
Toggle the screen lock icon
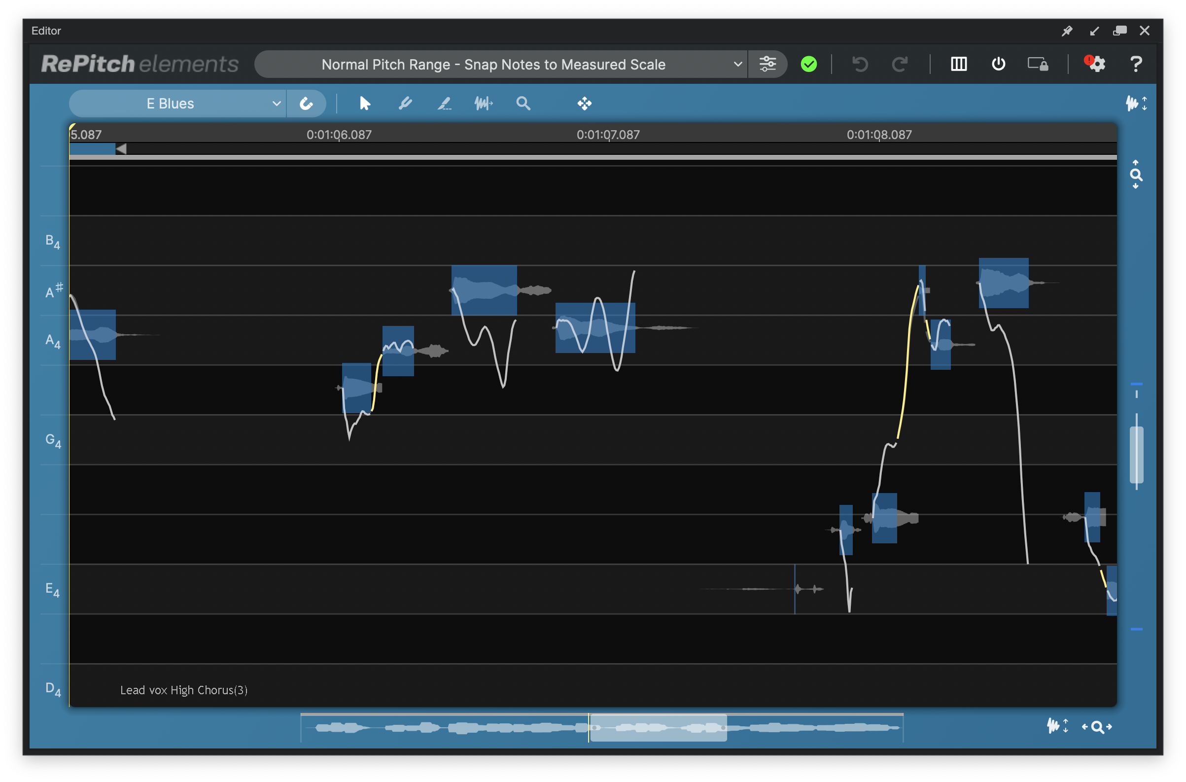[1038, 64]
